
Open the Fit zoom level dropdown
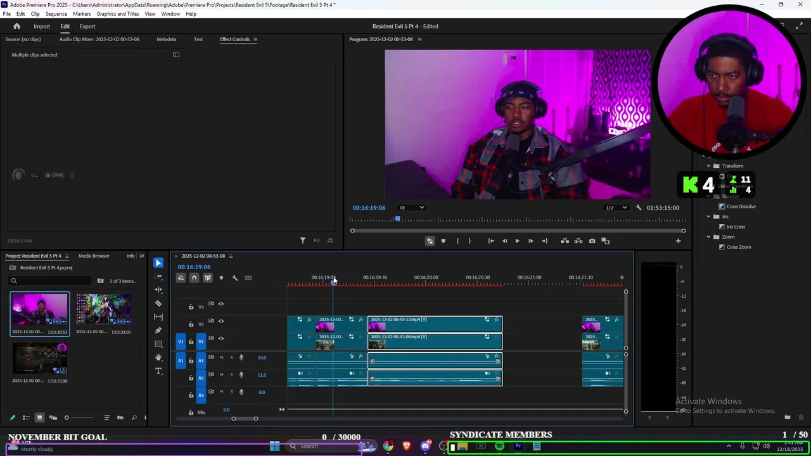click(411, 208)
